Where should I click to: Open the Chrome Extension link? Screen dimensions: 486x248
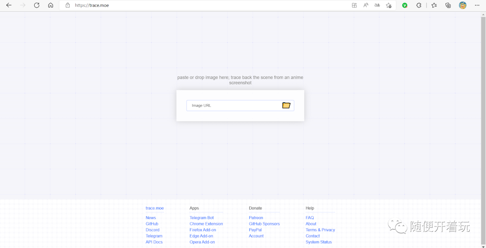[206, 224]
